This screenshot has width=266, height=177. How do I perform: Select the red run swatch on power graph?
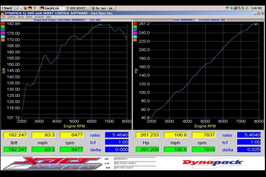pyautogui.click(x=135, y=24)
